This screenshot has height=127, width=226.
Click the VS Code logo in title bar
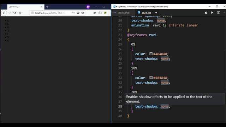[x=114, y=6]
